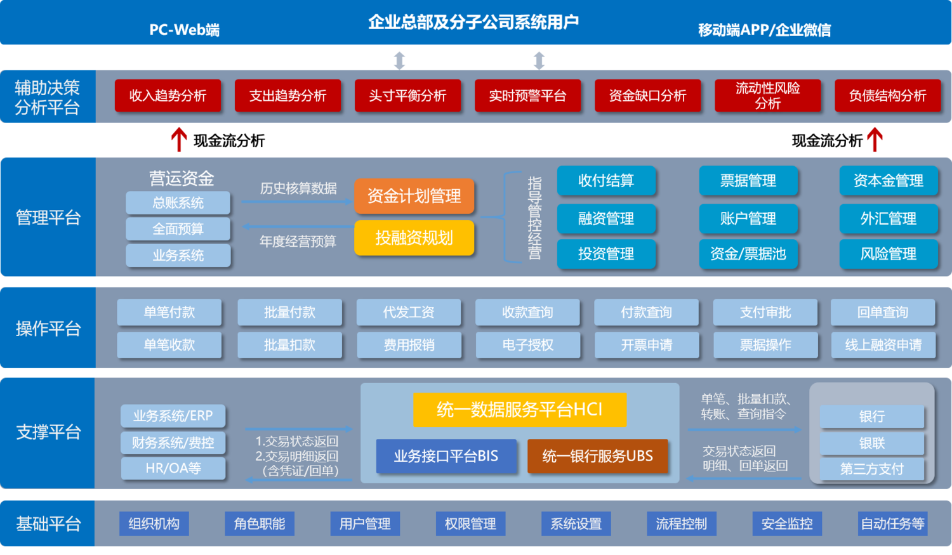
Task: Click the 外汇管理 module
Action: click(888, 219)
